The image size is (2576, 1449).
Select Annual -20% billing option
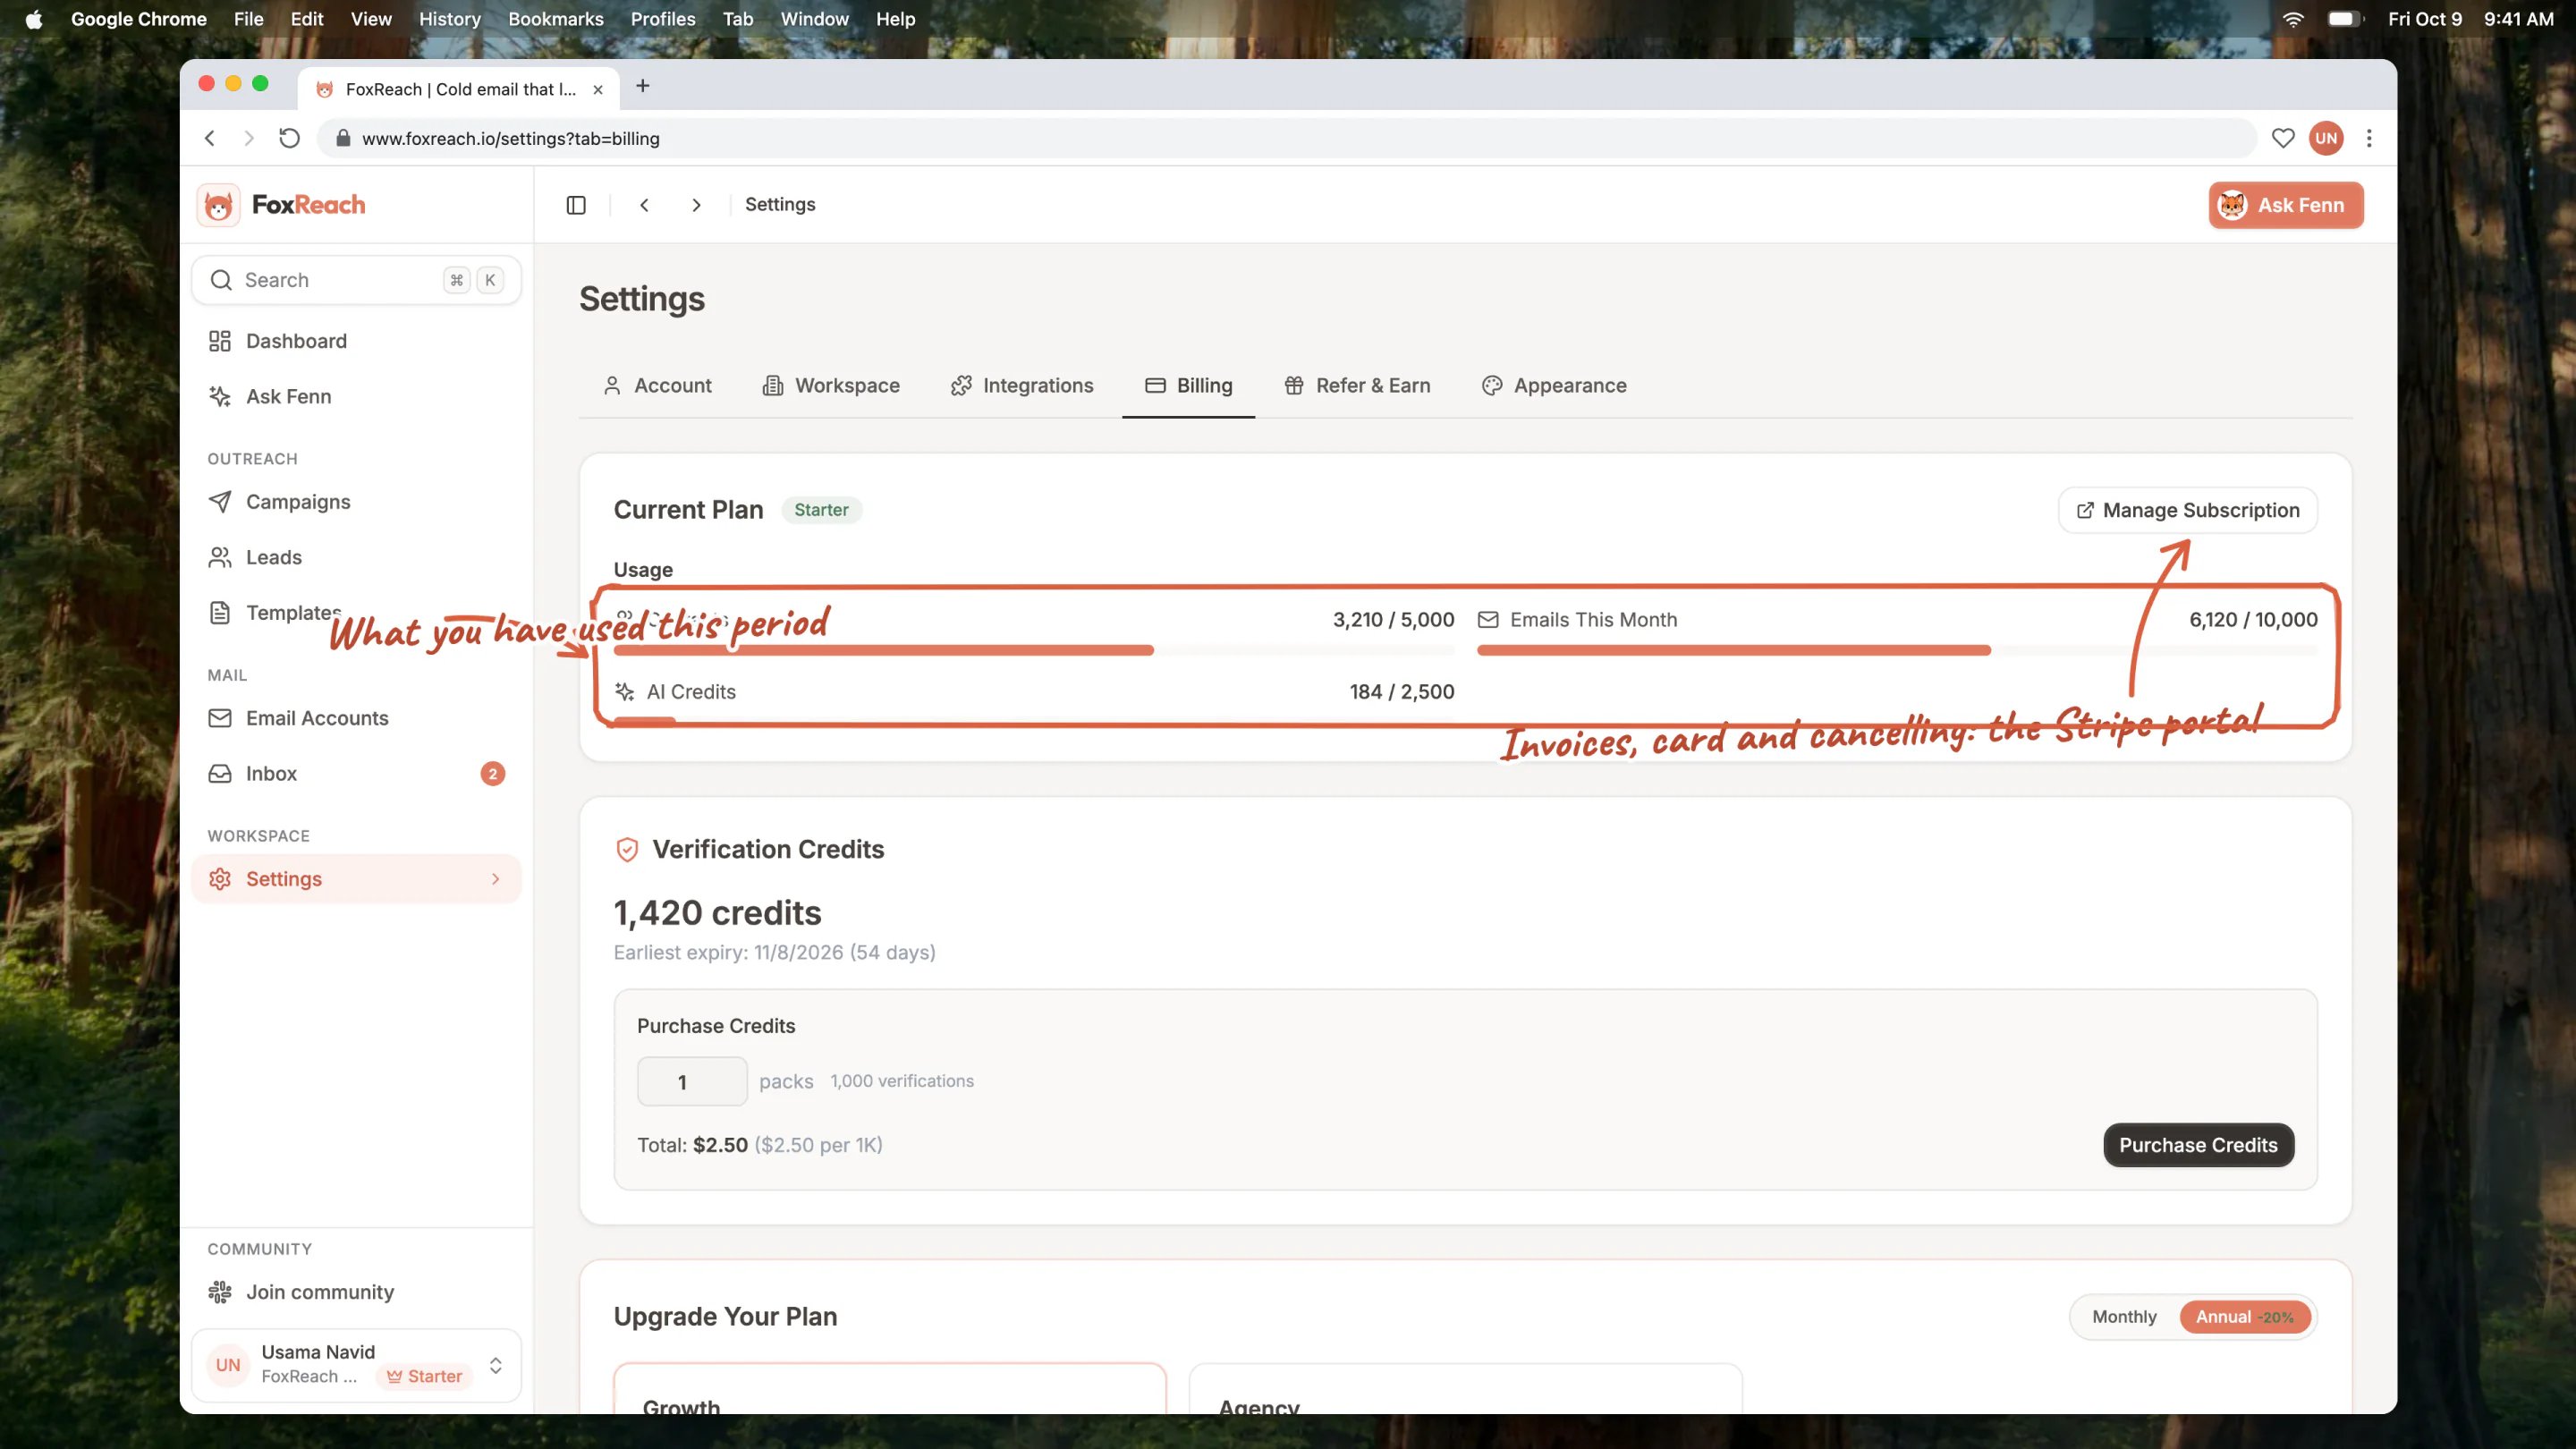click(2244, 1317)
